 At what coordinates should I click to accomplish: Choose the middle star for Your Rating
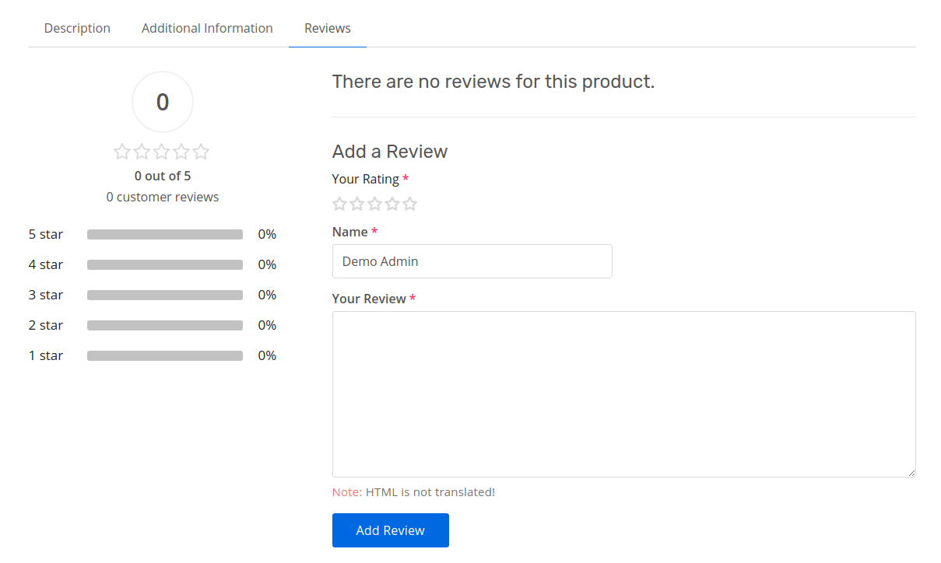click(374, 203)
